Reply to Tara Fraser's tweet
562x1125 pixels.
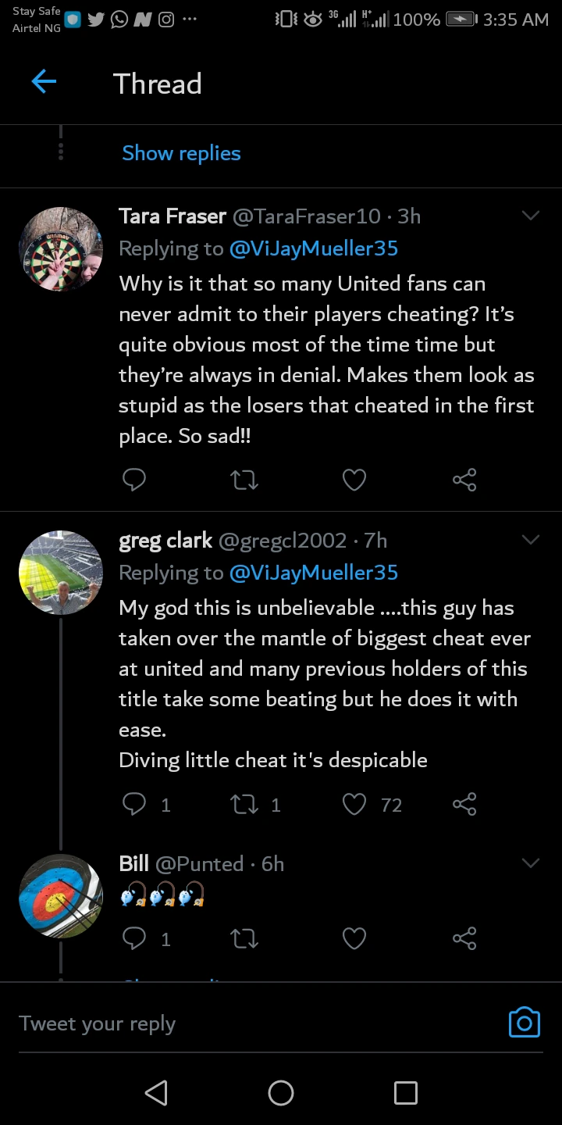[134, 479]
